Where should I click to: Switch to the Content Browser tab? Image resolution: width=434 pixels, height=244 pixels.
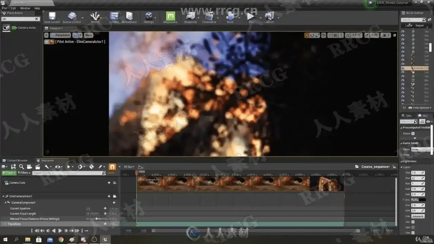pyautogui.click(x=17, y=161)
